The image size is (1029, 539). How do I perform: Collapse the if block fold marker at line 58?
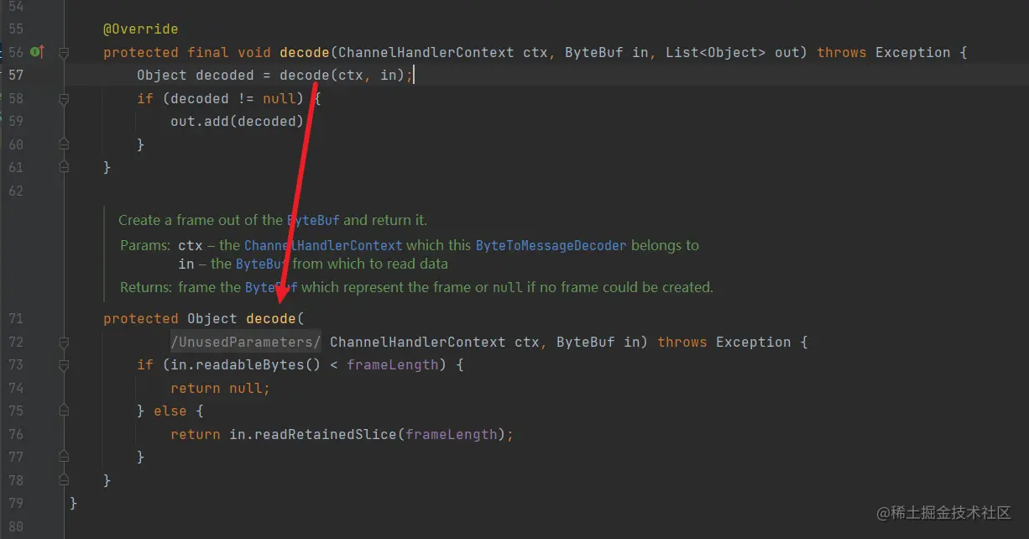tap(64, 98)
